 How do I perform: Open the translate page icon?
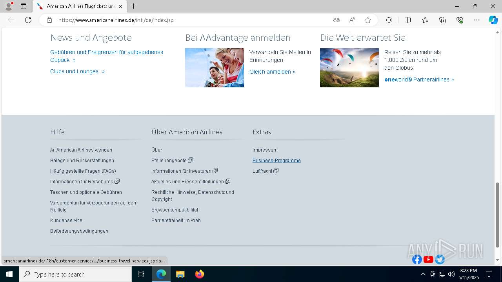[336, 20]
